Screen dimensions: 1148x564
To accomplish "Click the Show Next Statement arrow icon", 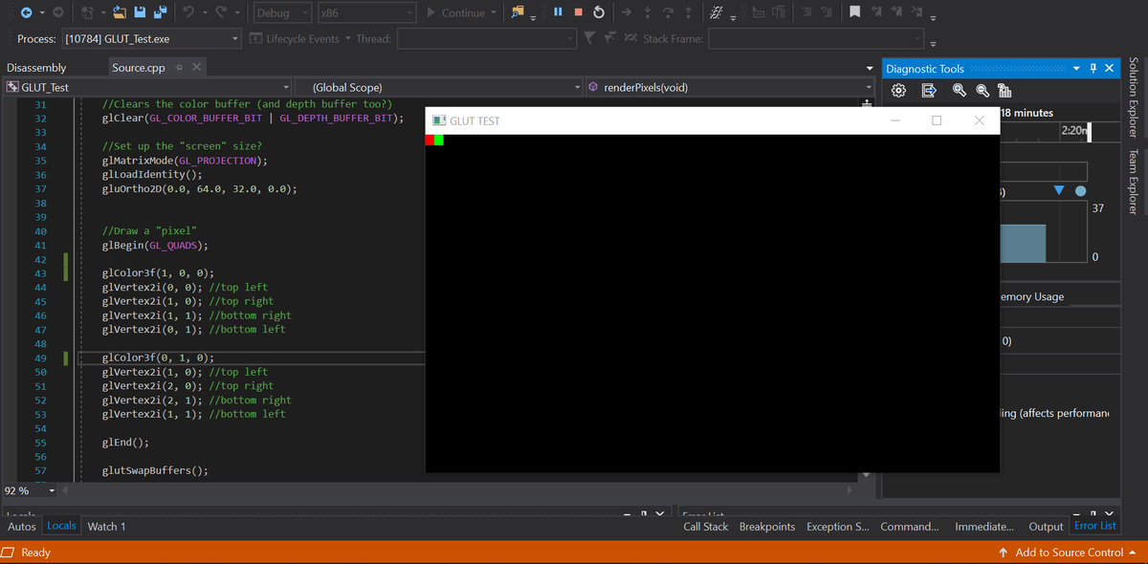I will click(x=627, y=13).
